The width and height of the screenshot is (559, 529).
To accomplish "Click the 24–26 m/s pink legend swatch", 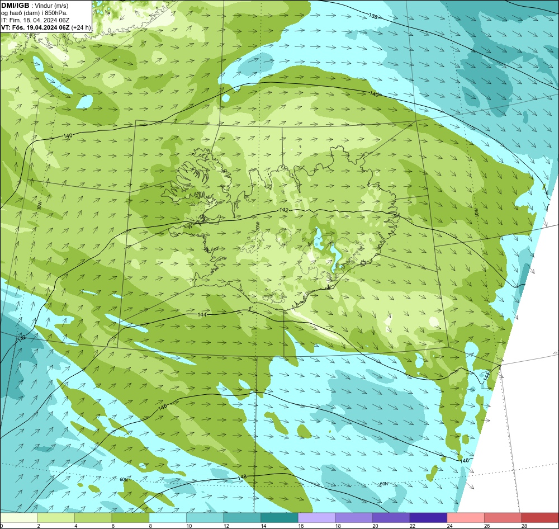I will [x=466, y=517].
